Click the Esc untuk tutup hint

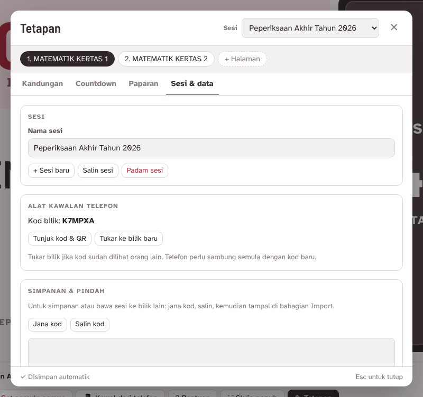click(379, 377)
